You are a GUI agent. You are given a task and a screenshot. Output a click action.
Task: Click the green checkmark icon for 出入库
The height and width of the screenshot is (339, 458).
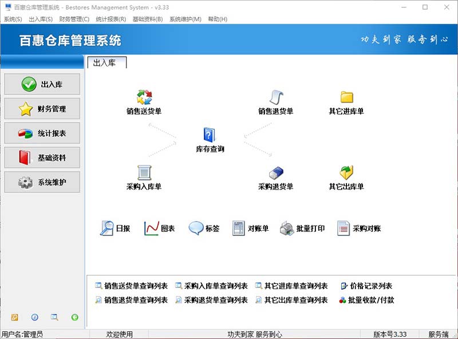click(29, 84)
